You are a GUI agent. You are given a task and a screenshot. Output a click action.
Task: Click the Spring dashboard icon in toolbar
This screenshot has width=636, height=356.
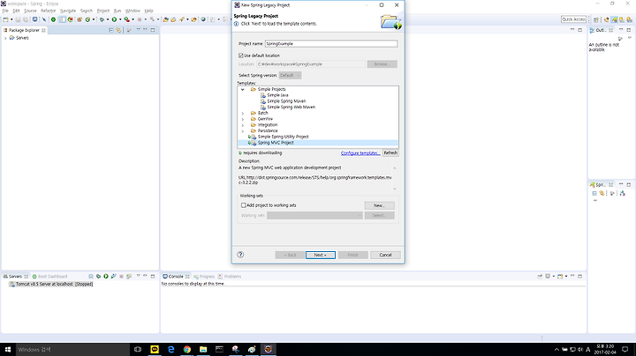[53, 19]
